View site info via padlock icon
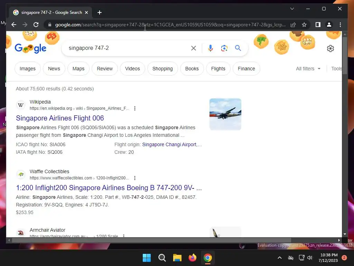This screenshot has width=354, height=266. [50, 25]
